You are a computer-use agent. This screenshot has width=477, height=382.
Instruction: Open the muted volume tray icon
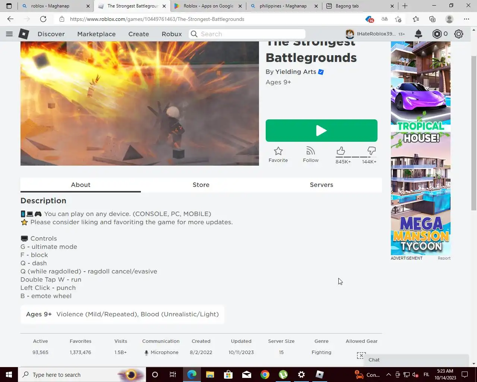coord(416,375)
